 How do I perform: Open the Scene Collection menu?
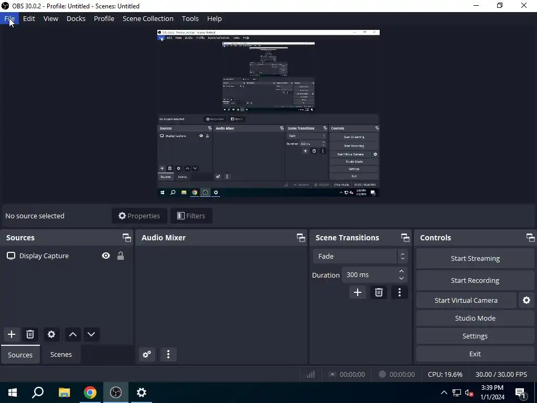(148, 18)
